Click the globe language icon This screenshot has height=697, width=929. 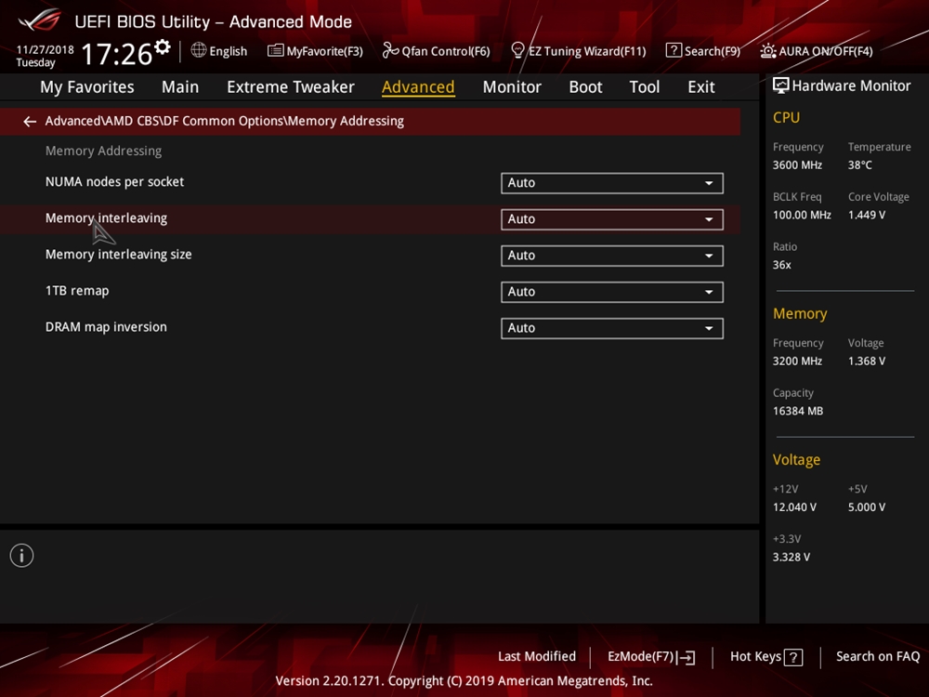(x=199, y=50)
